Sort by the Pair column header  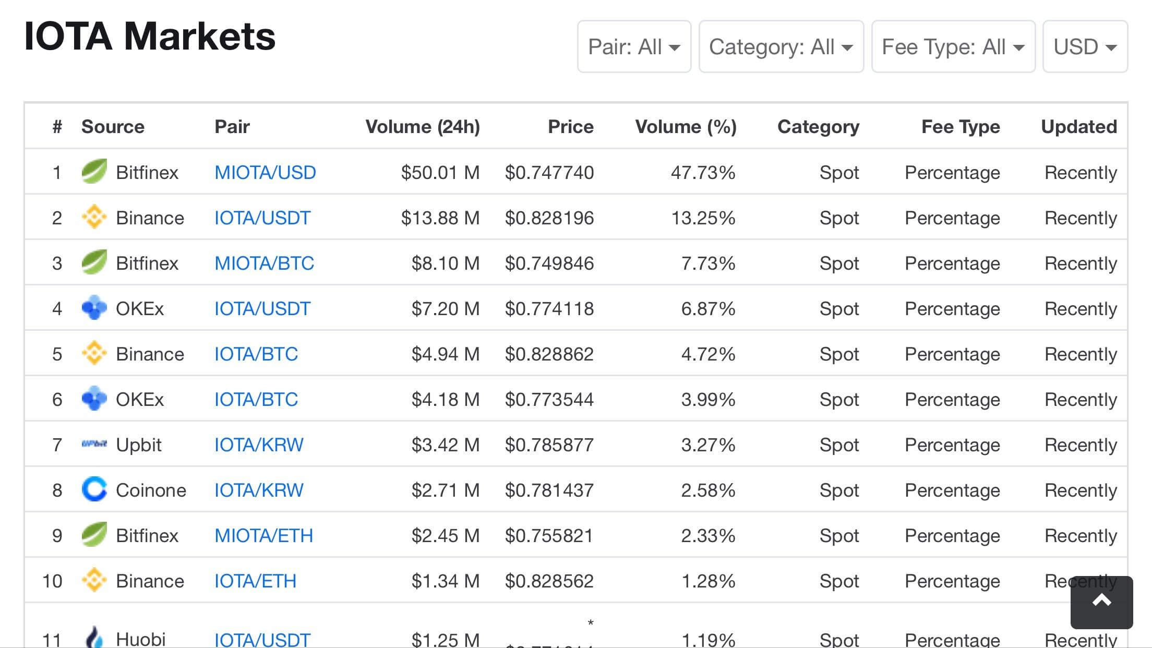coord(232,126)
